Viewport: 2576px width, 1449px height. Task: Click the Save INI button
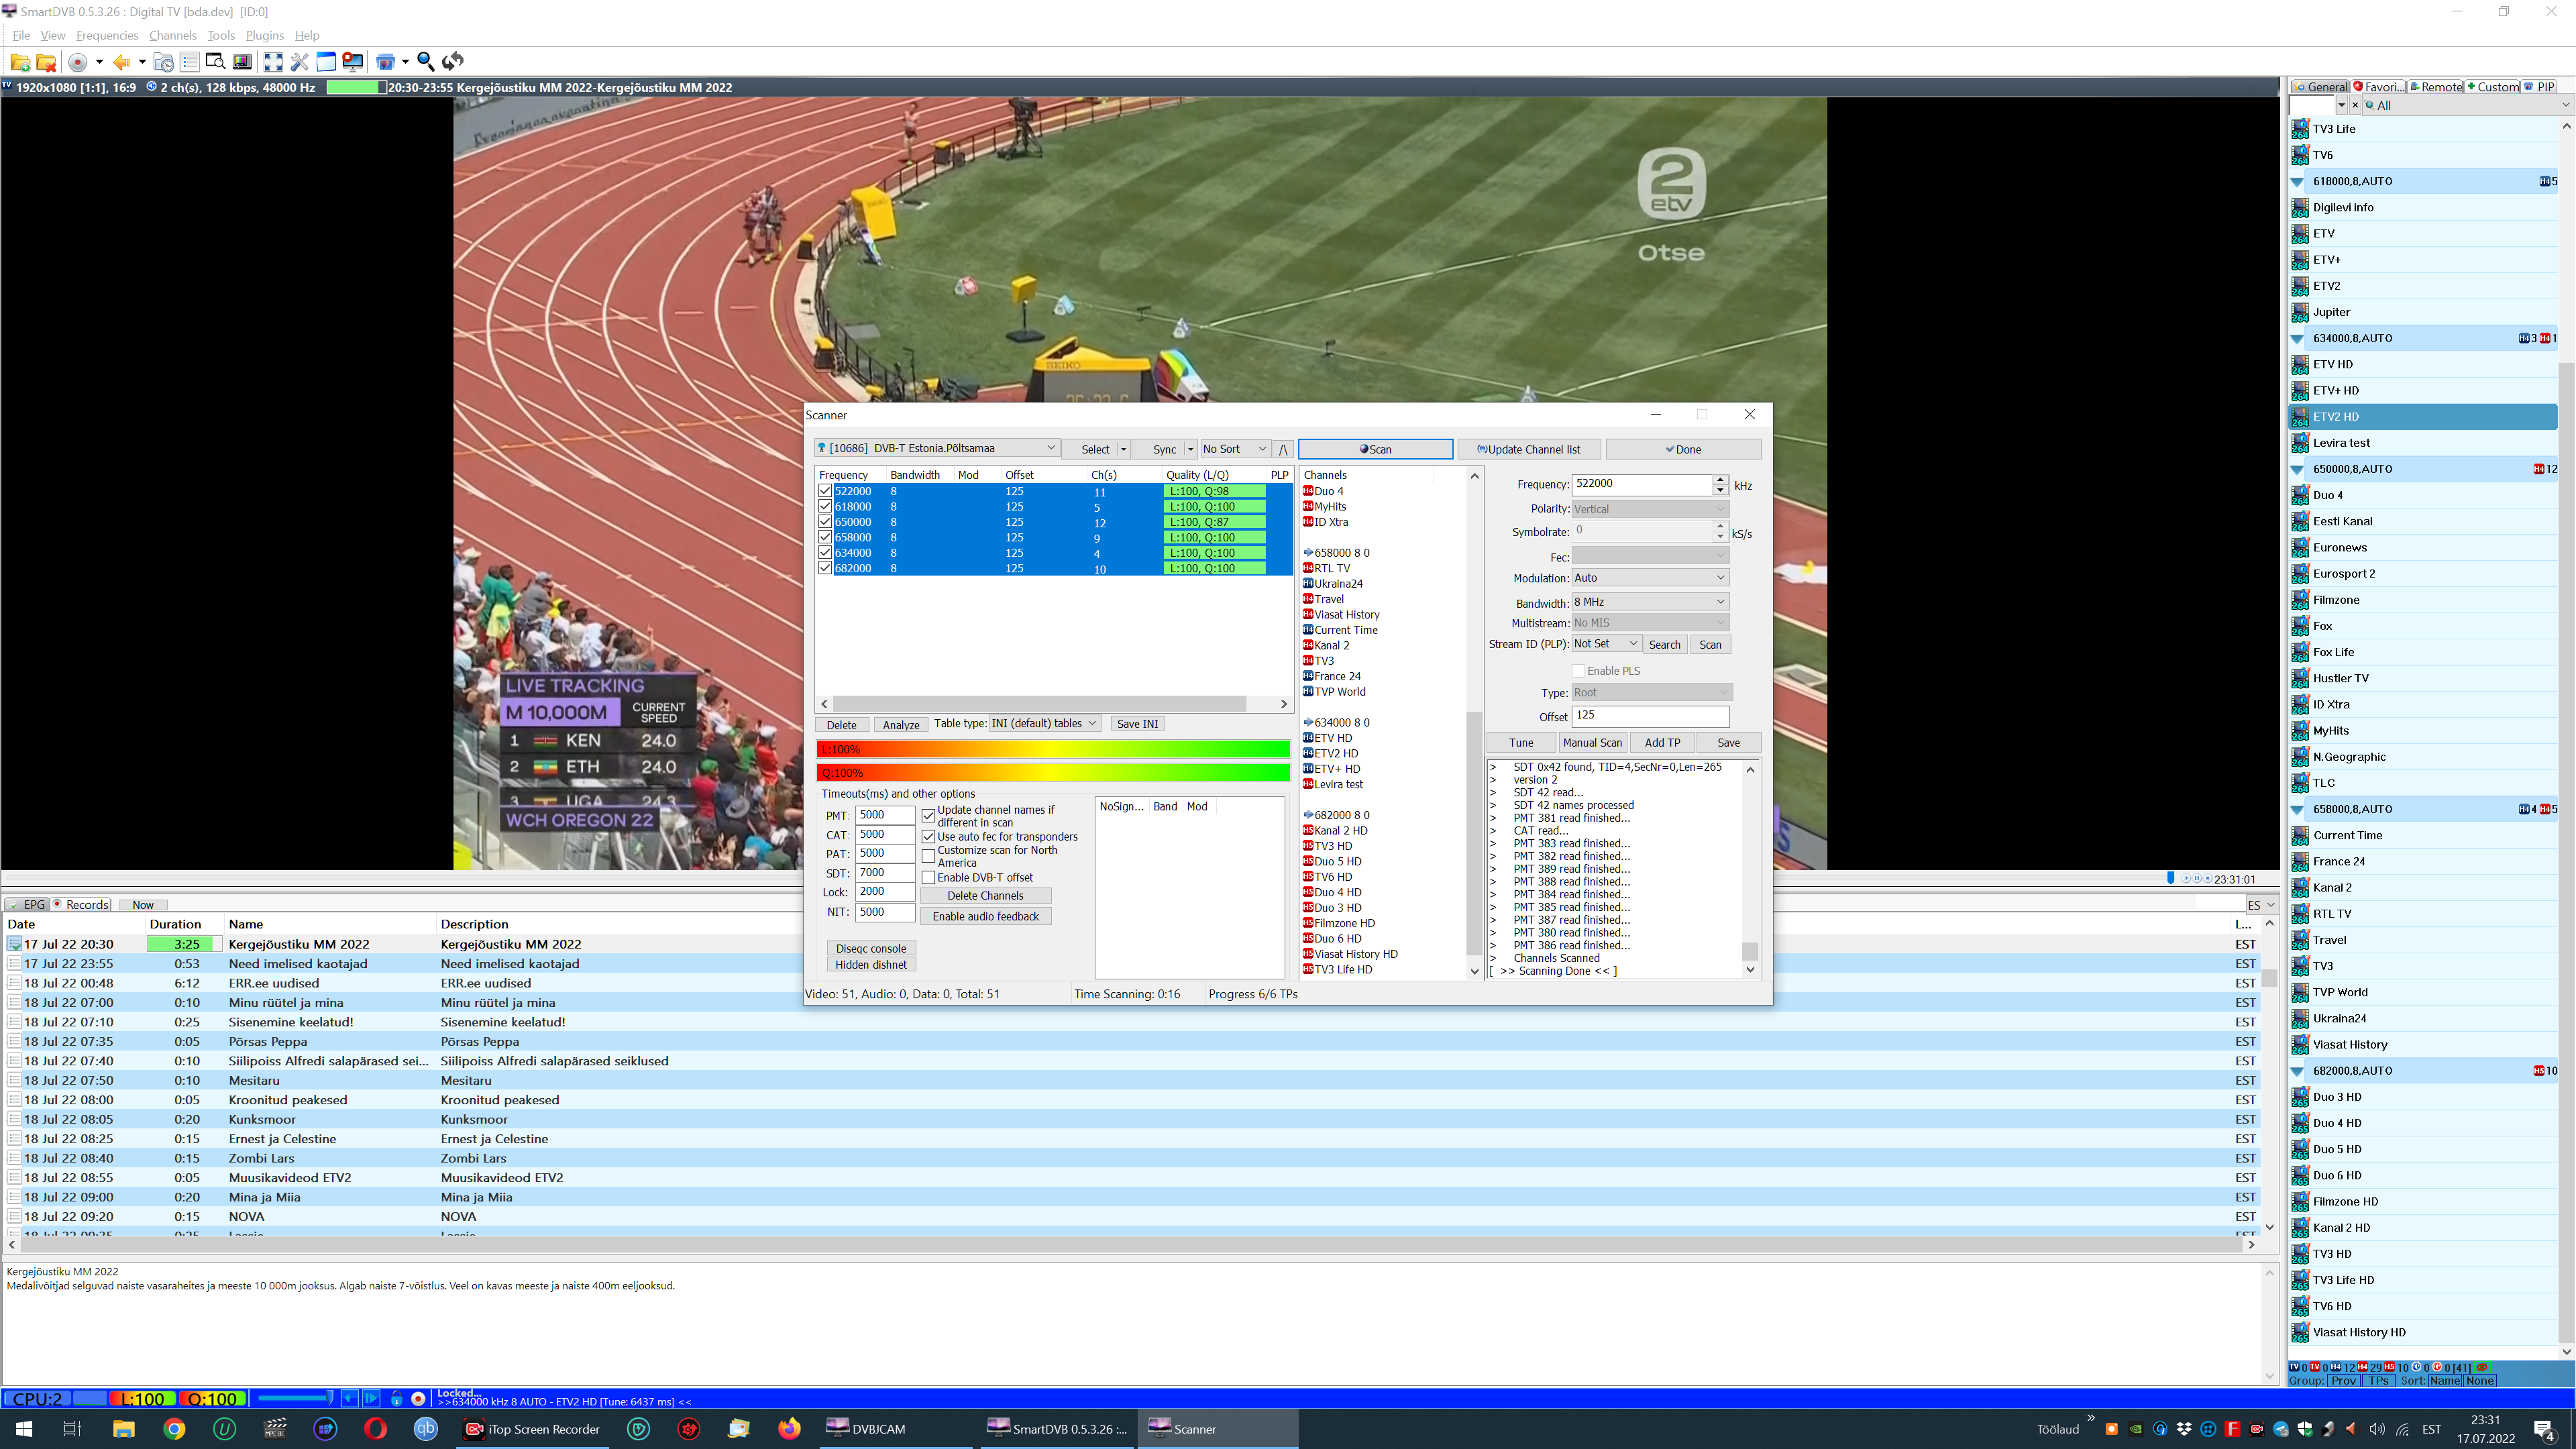[x=1137, y=724]
